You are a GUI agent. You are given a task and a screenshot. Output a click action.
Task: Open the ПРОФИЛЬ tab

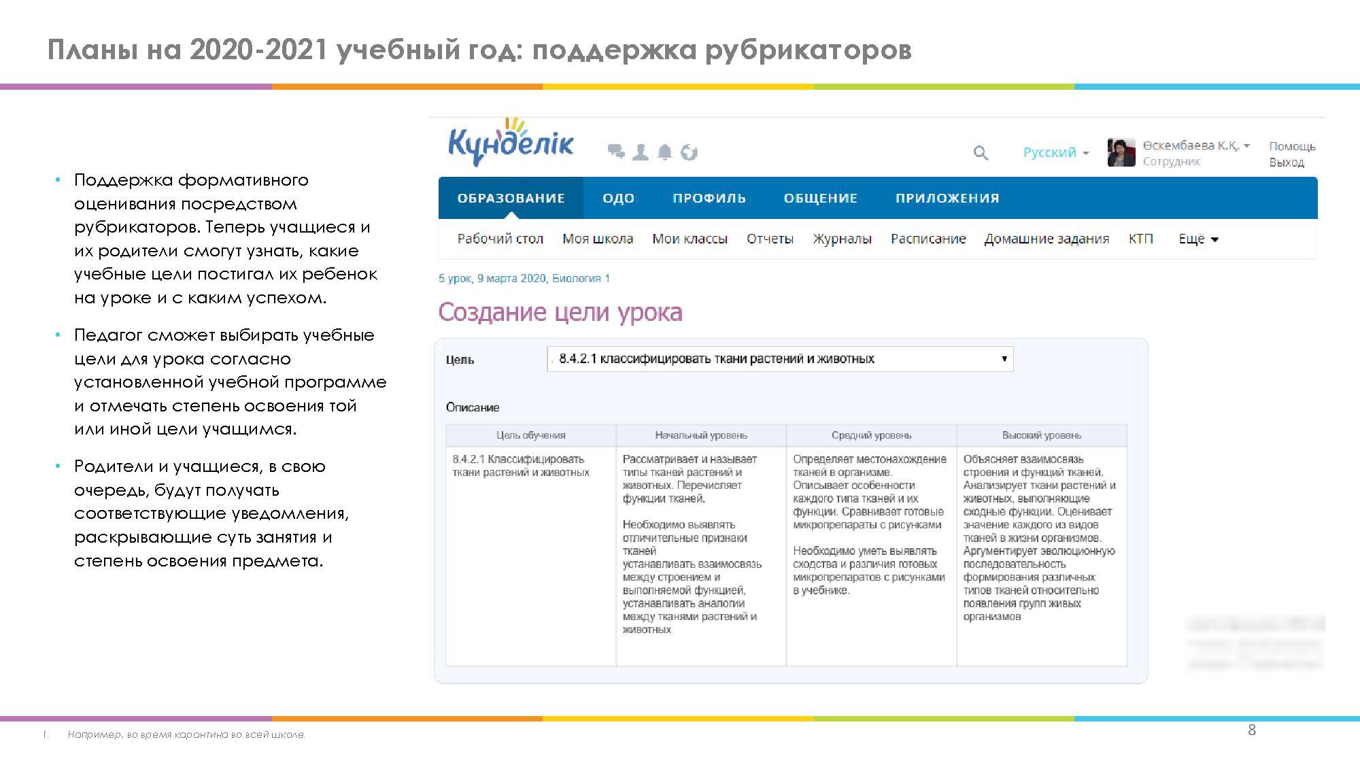pos(709,198)
